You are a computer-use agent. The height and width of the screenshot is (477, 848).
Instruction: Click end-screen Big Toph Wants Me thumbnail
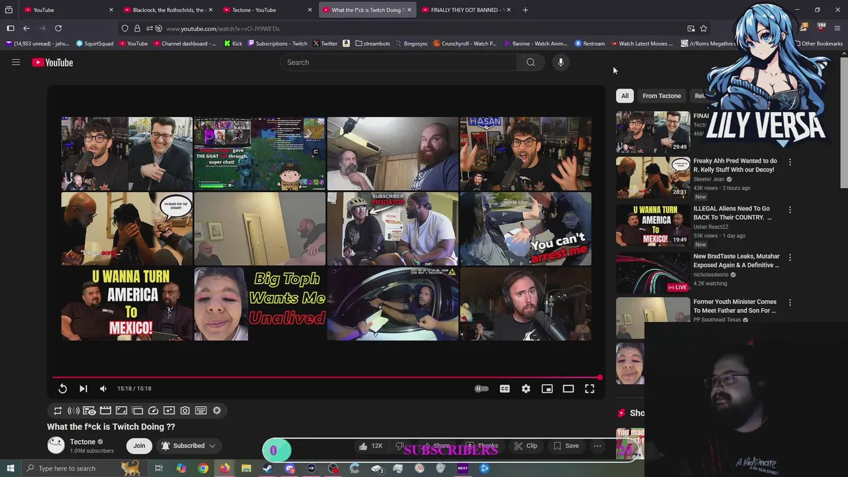(x=260, y=304)
